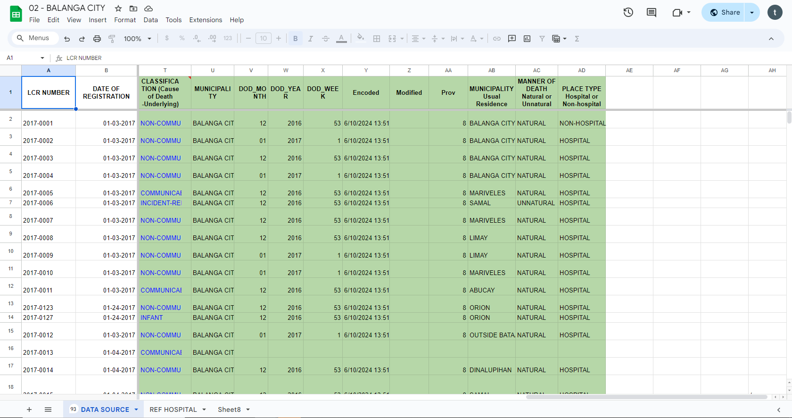
Task: Click the Print icon
Action: tap(97, 39)
